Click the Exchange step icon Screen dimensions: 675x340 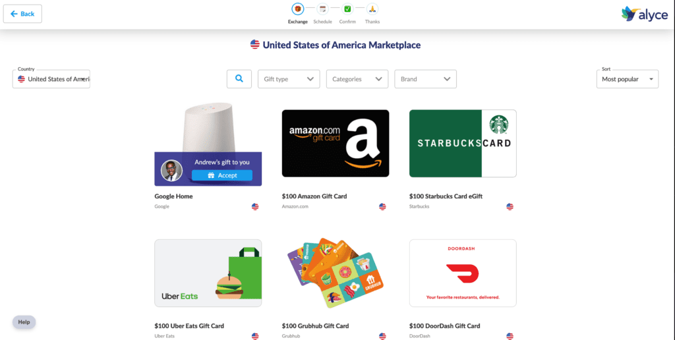pos(297,9)
